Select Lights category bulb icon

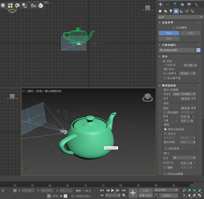pyautogui.click(x=171, y=11)
